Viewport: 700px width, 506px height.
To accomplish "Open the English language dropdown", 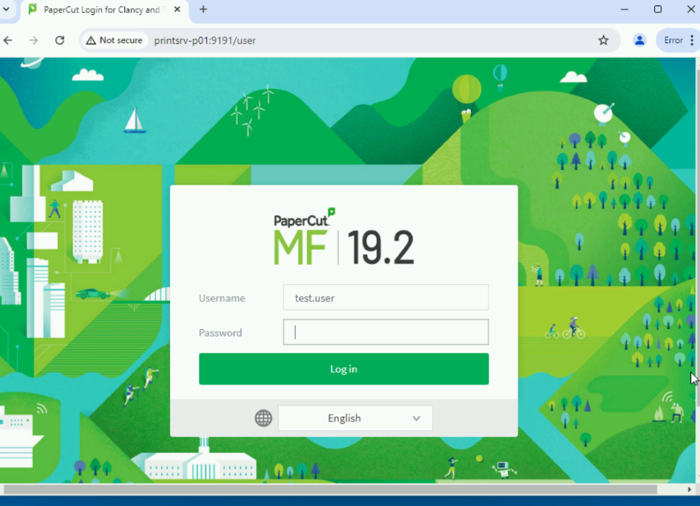I will [x=355, y=418].
